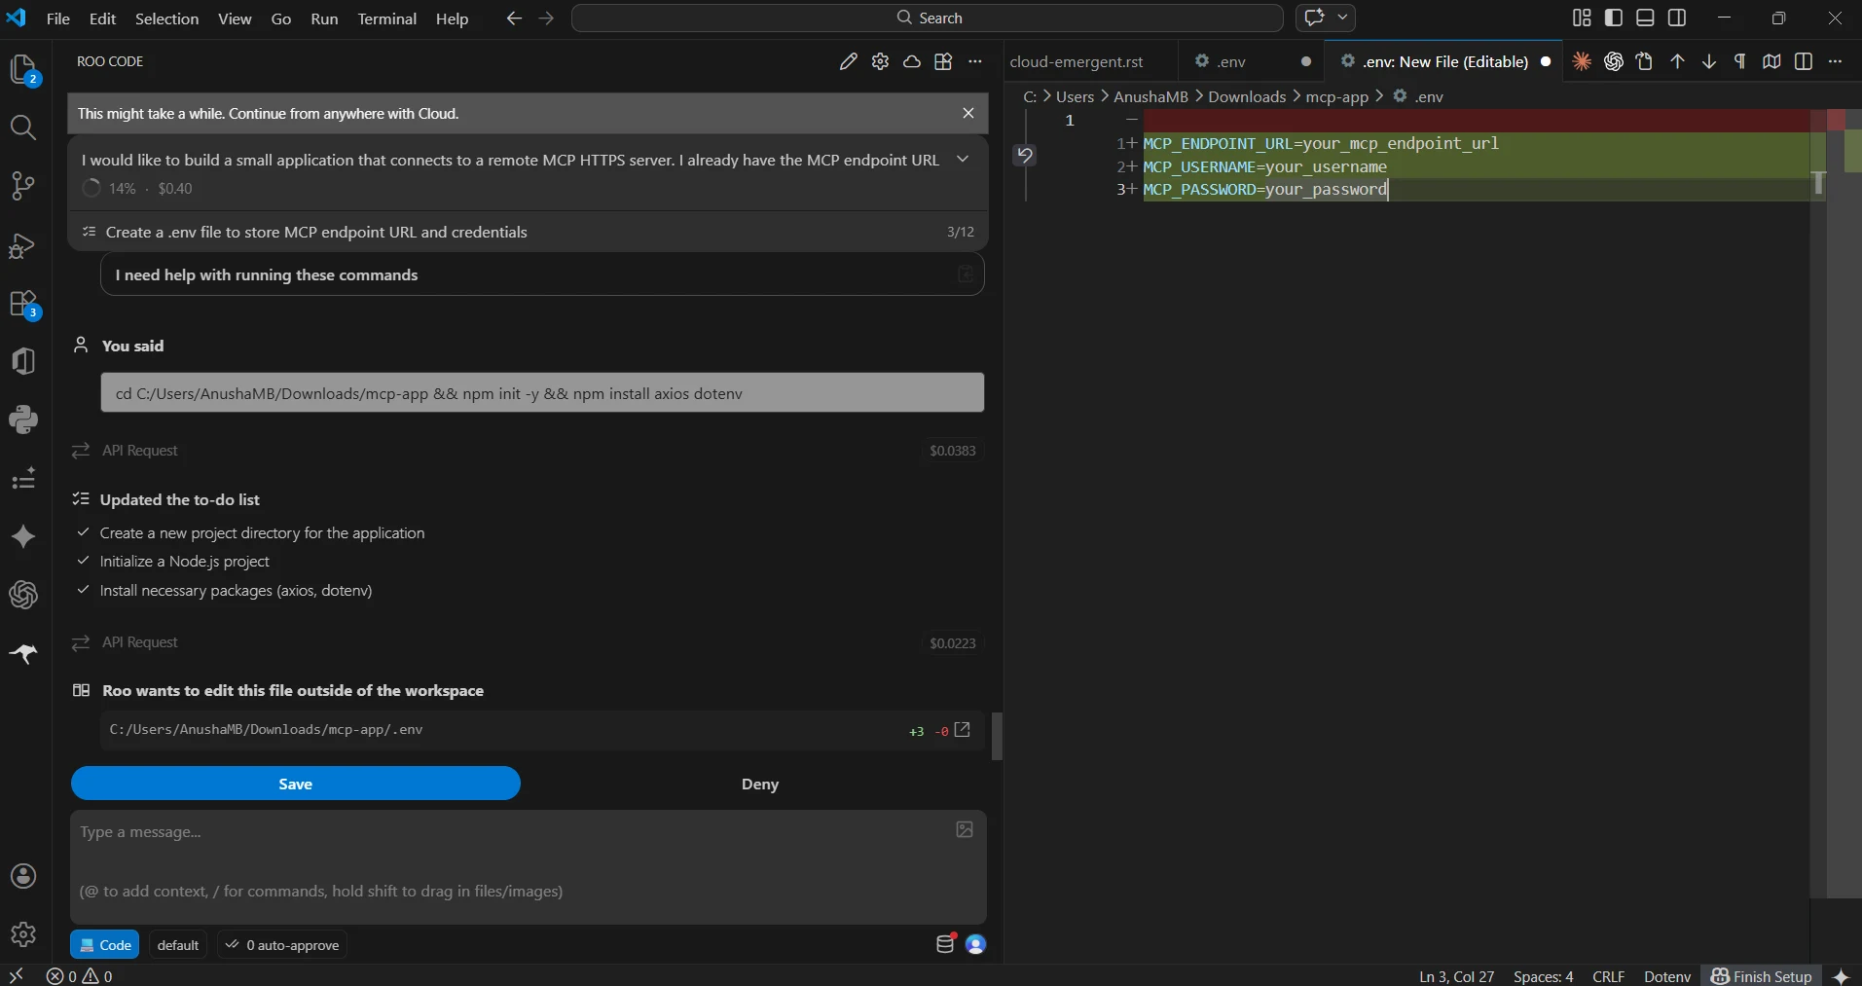Open .env file link in Roo edit request
1862x986 pixels.
(963, 730)
